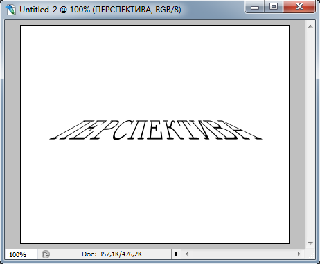Click the blank white canvas above the text
Viewport: 320px width, 264px height.
pos(154,71)
